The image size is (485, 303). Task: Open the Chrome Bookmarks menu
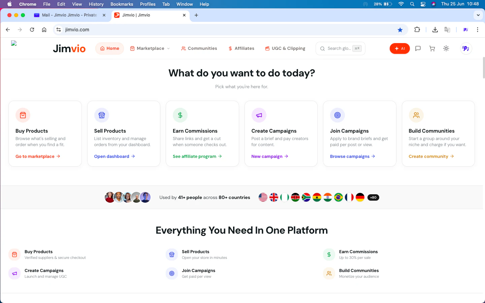[122, 4]
